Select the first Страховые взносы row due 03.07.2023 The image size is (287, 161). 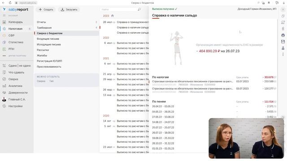coord(214,83)
